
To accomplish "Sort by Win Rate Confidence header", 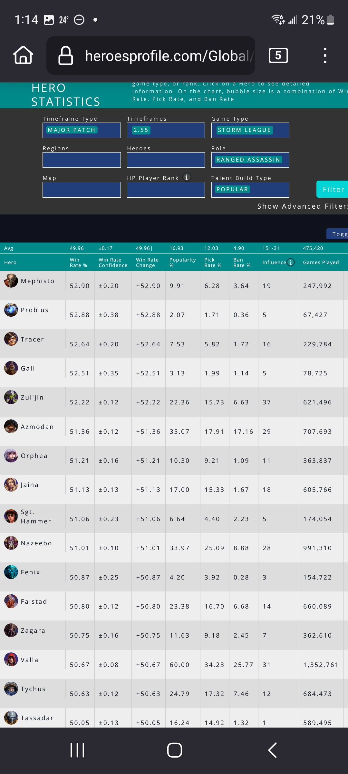I will (x=113, y=263).
